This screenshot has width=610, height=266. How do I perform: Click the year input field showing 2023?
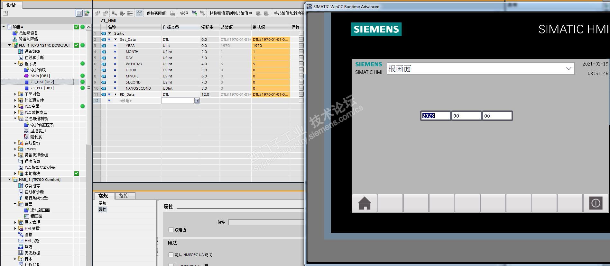pos(435,116)
